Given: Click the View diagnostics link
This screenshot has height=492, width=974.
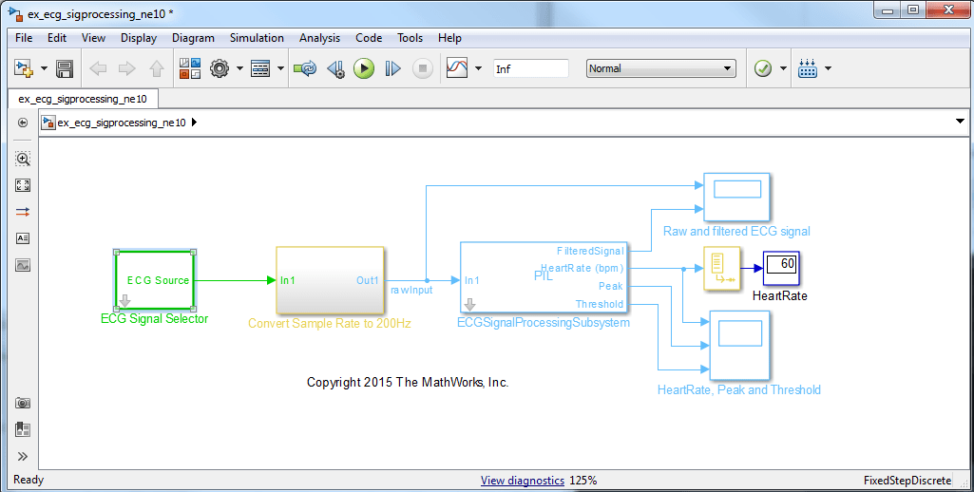Looking at the screenshot, I should 522,481.
